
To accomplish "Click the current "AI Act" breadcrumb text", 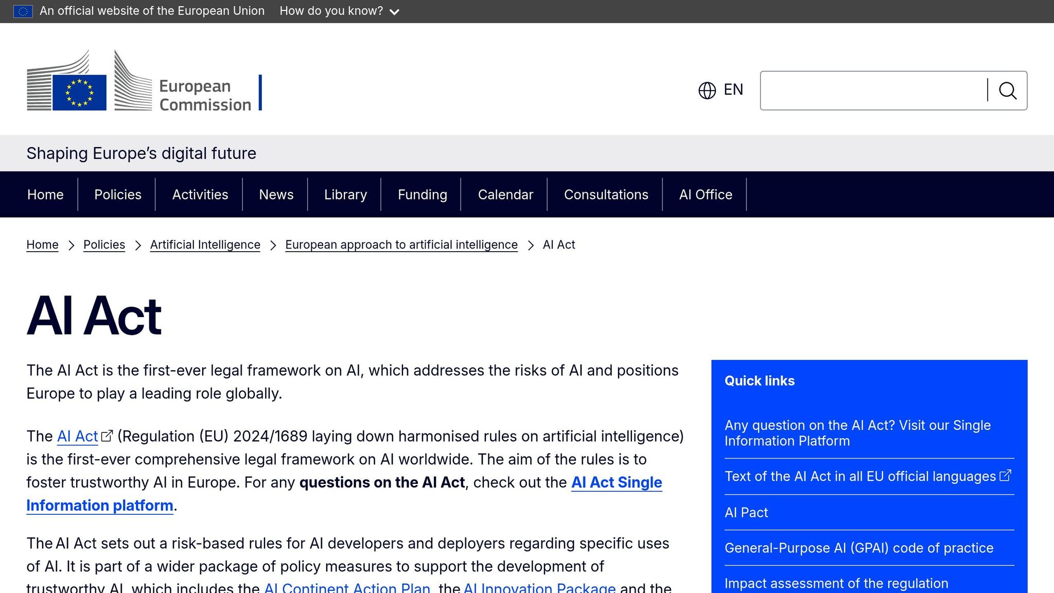I will point(559,245).
